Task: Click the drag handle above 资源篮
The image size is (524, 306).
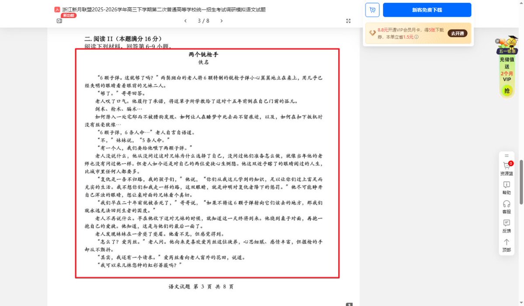Action: coord(507,156)
